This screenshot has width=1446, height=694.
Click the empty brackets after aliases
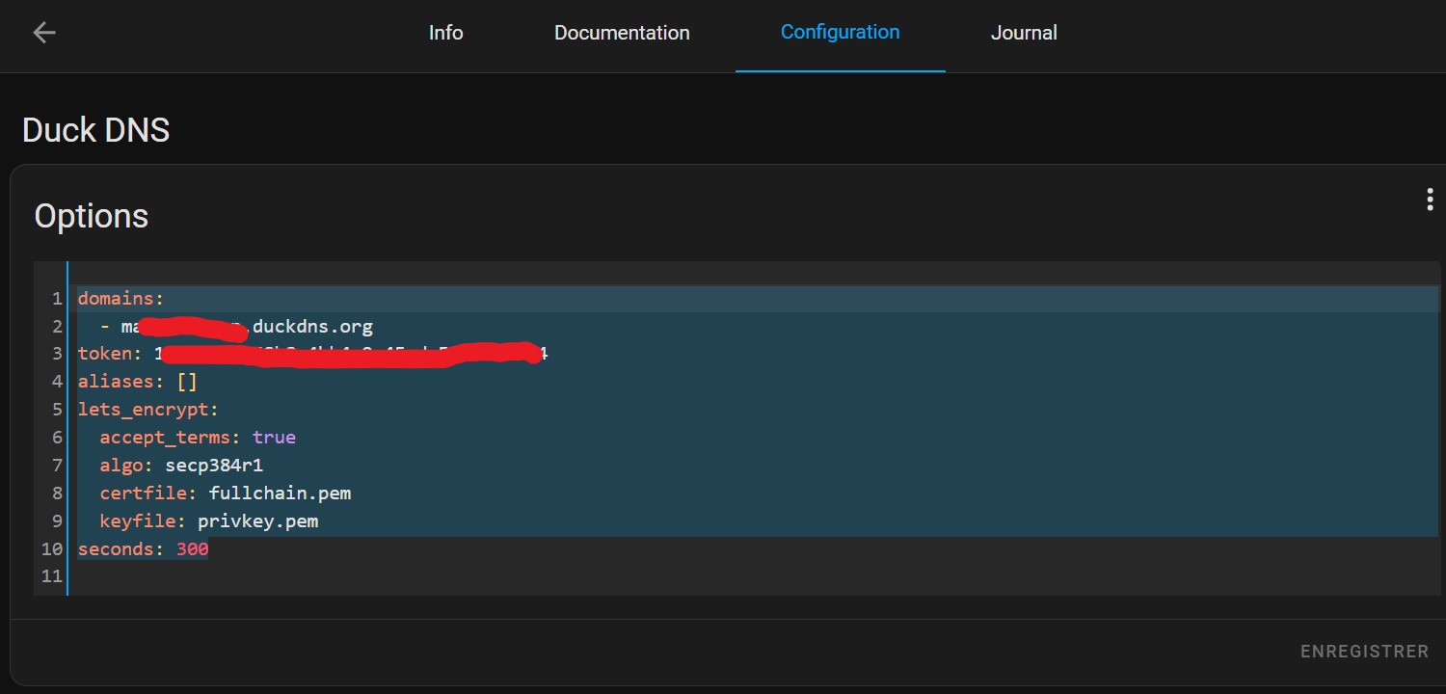pyautogui.click(x=187, y=382)
